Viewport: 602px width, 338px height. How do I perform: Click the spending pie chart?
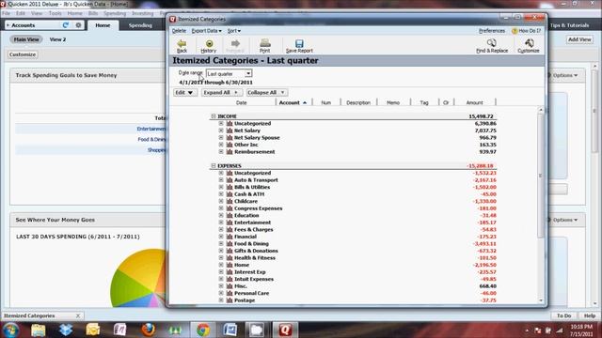point(138,278)
